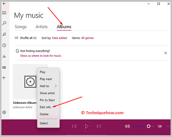
Task: Open search from the sidebar magnifier
Action: tap(4, 23)
